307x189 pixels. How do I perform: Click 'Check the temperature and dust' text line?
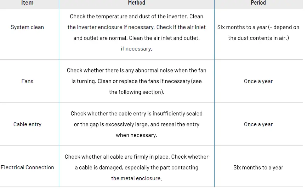tap(136, 16)
